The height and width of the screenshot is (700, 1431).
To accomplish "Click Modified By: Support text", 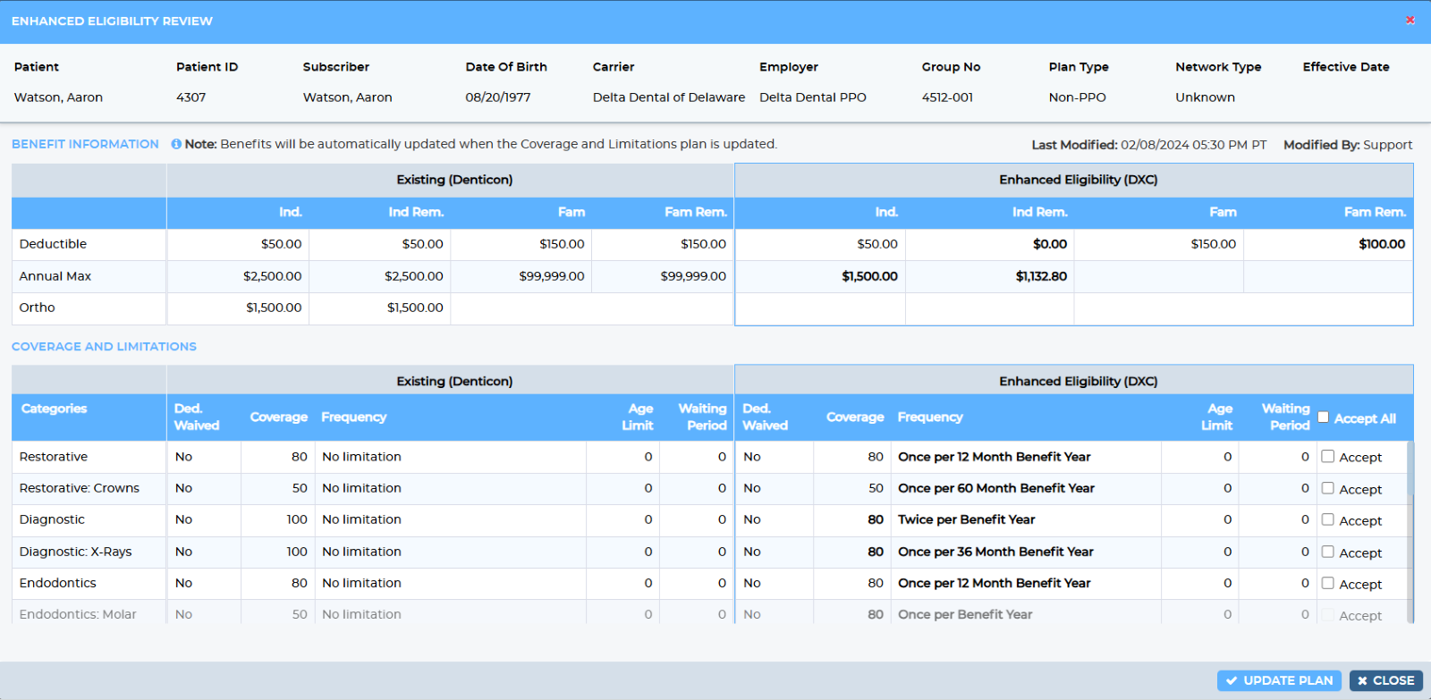I will point(1348,145).
